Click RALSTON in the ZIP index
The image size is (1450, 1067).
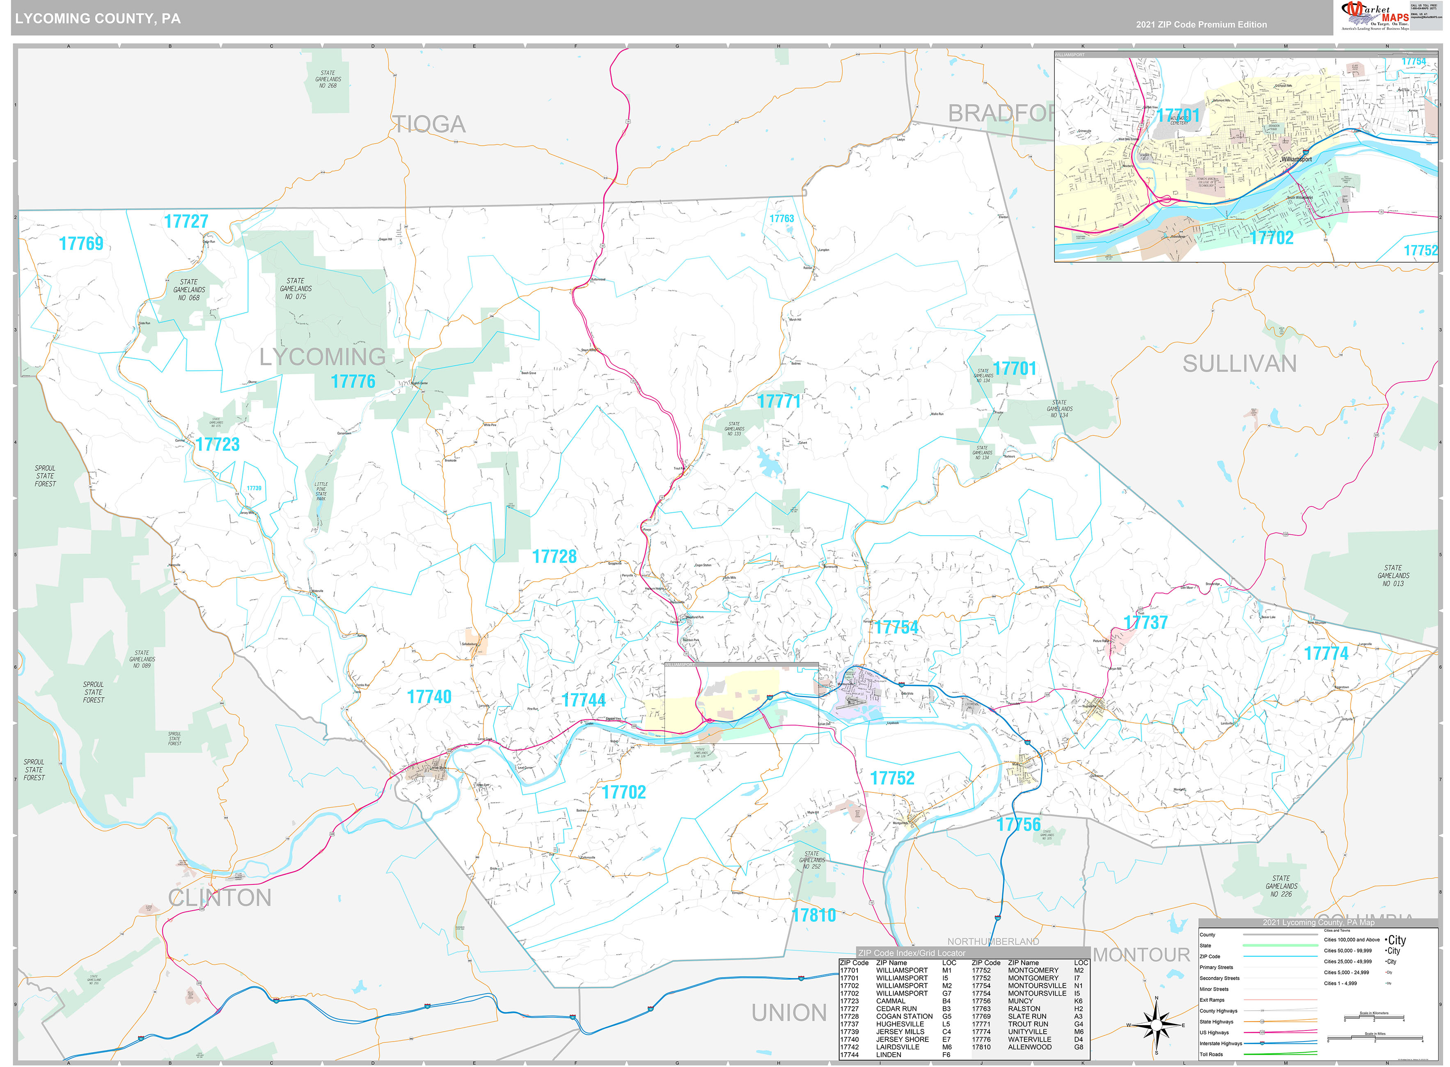1024,1009
